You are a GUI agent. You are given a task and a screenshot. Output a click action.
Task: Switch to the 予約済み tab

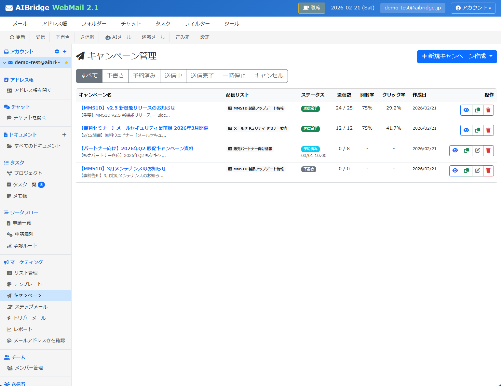pos(144,76)
